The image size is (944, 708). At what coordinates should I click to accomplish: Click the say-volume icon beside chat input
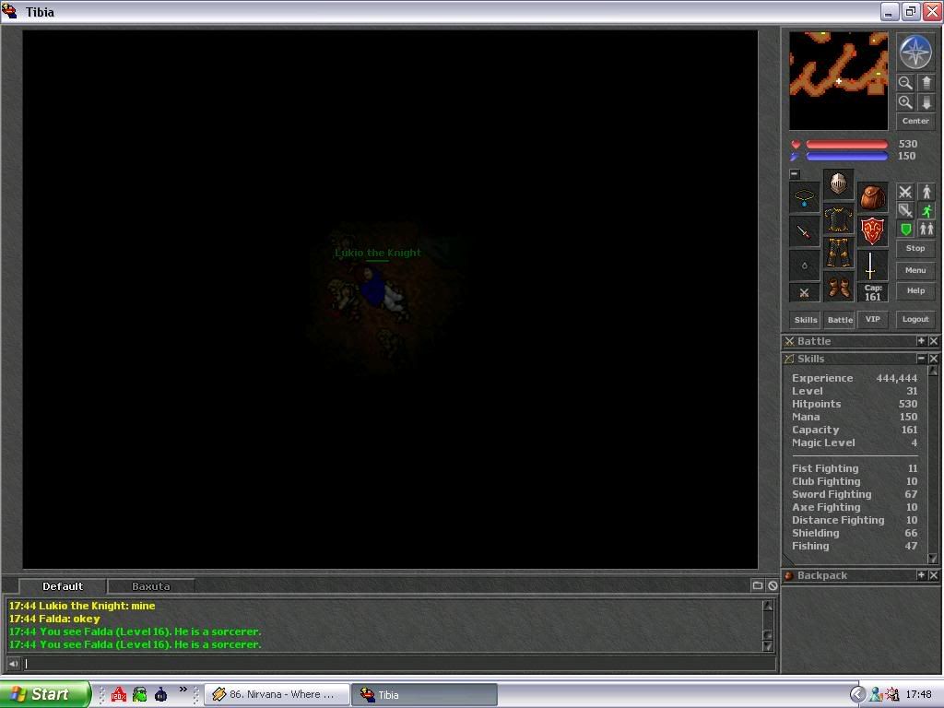[x=13, y=664]
